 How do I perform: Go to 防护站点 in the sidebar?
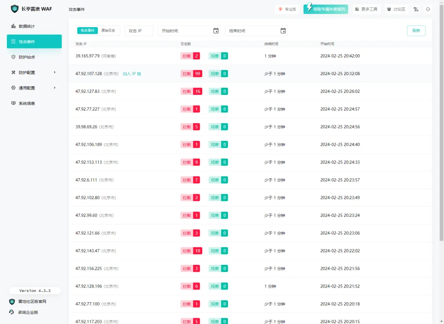click(x=27, y=57)
